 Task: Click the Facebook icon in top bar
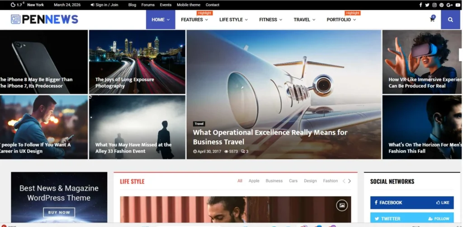click(x=420, y=5)
